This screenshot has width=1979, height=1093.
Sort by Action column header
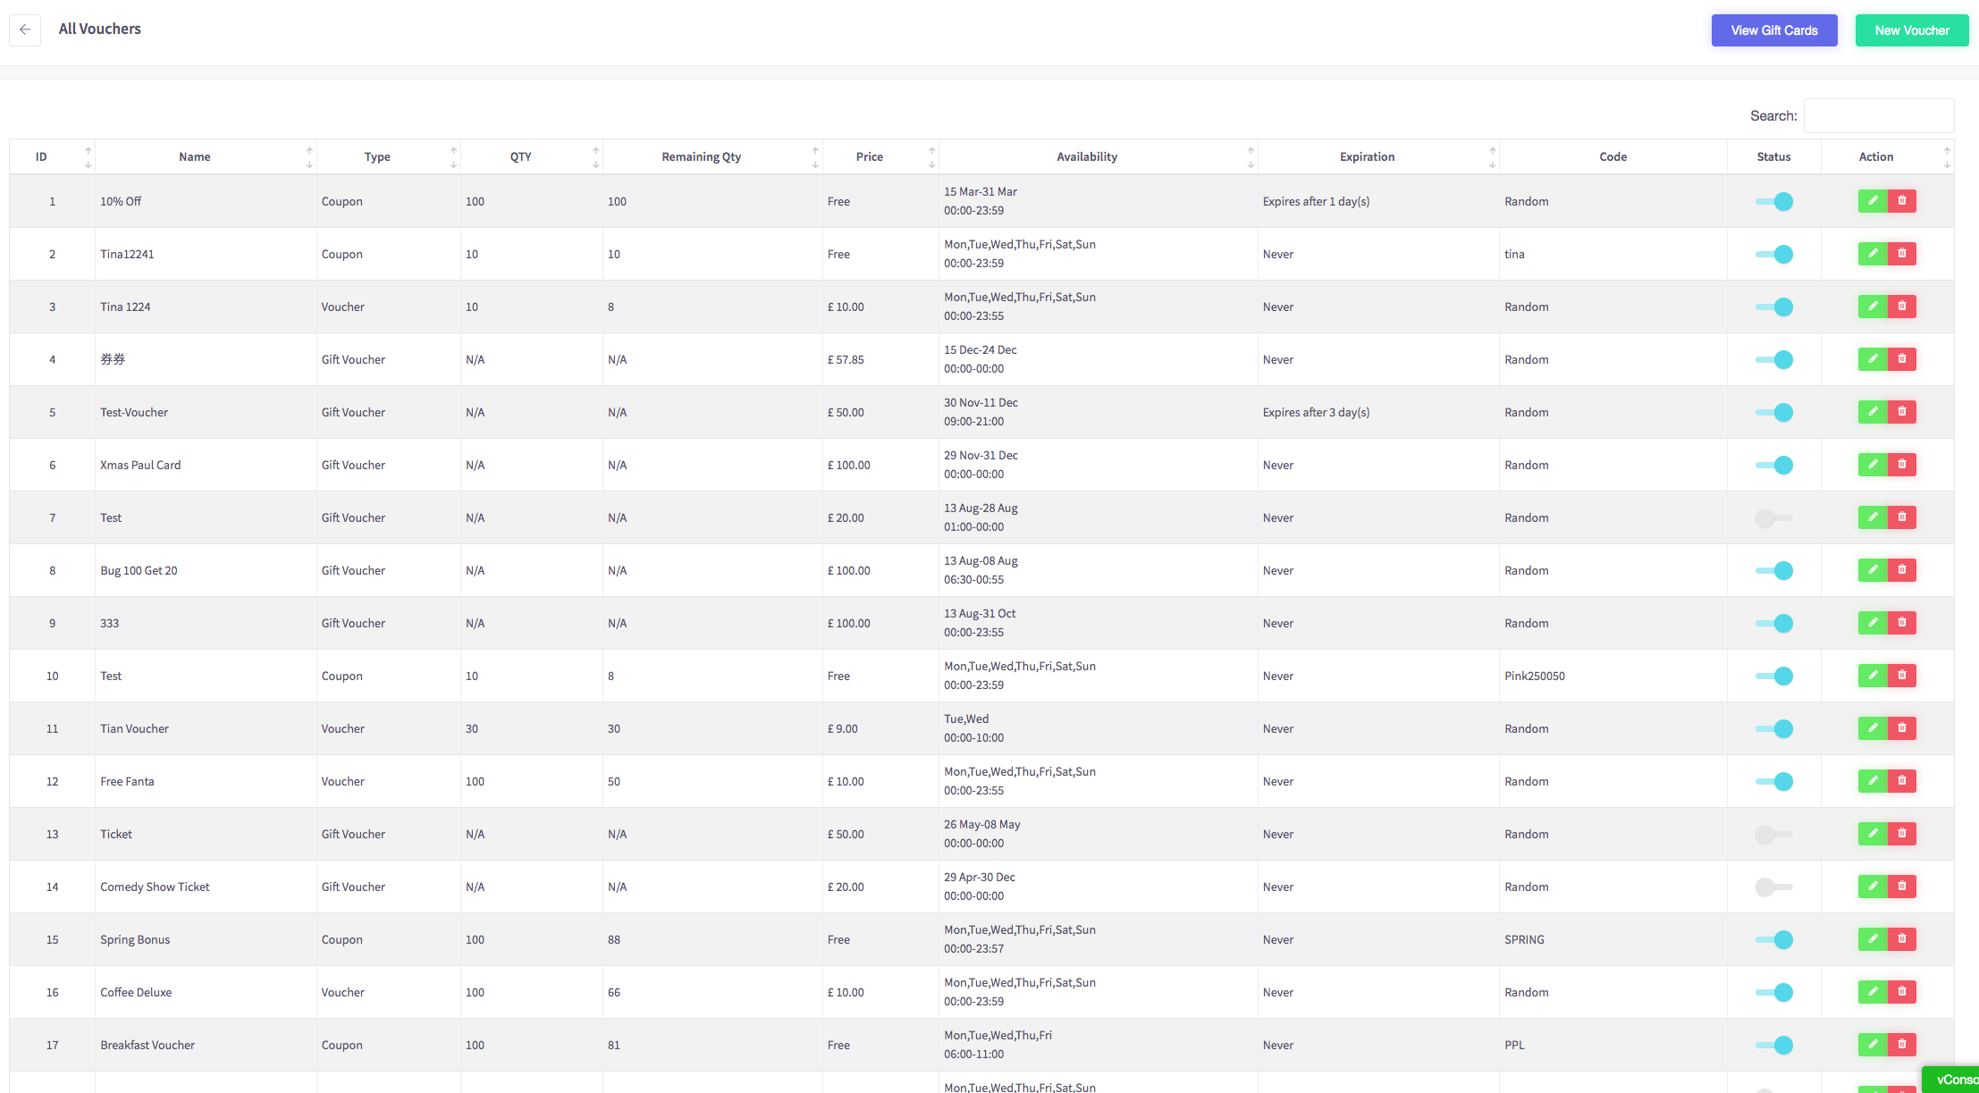(1887, 156)
